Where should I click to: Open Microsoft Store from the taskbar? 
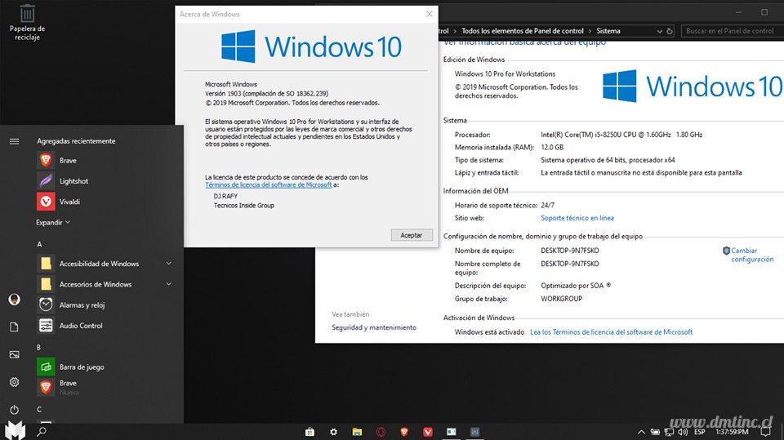click(x=310, y=432)
